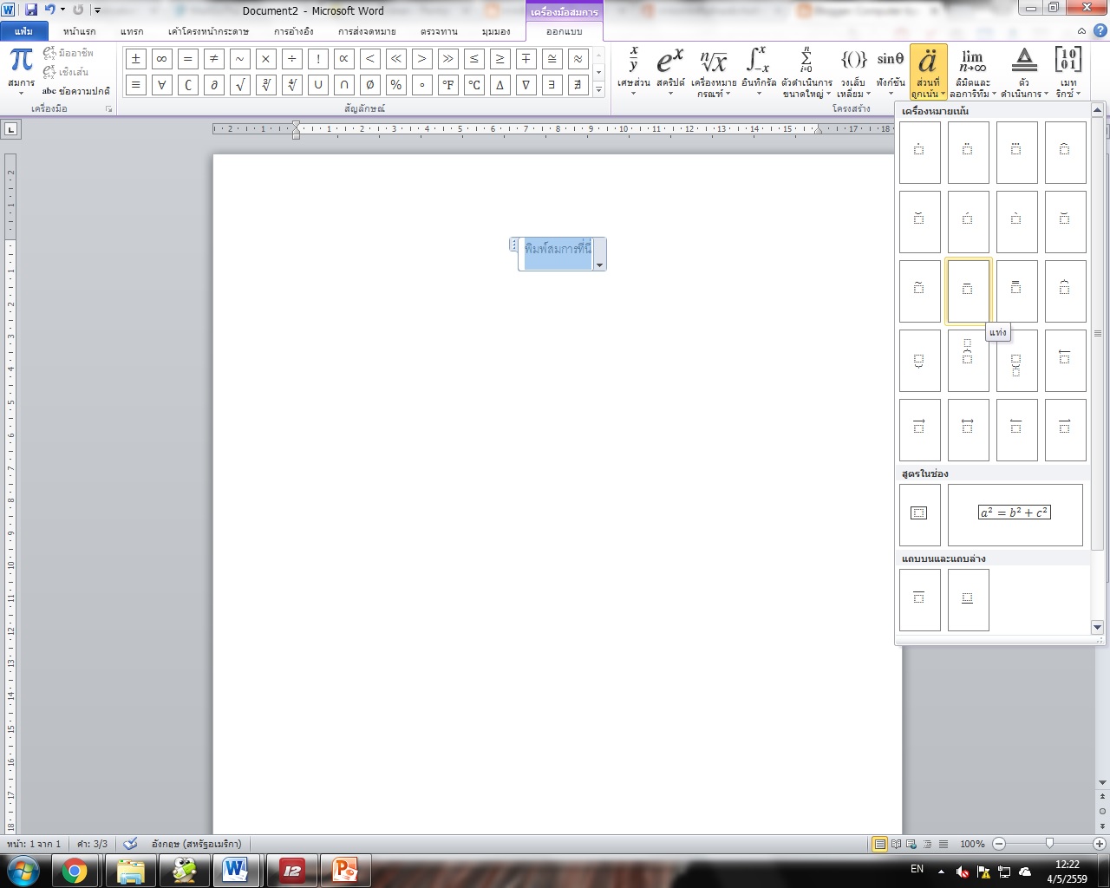Insert the square root symbol
This screenshot has height=888, width=1110.
pos(239,85)
